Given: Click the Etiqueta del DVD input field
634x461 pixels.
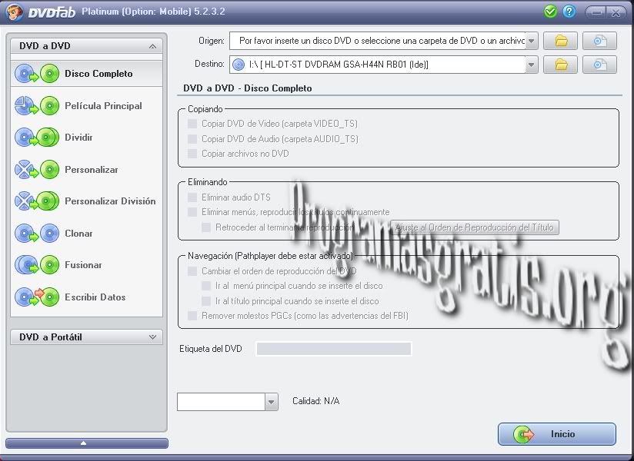Looking at the screenshot, I should 334,349.
